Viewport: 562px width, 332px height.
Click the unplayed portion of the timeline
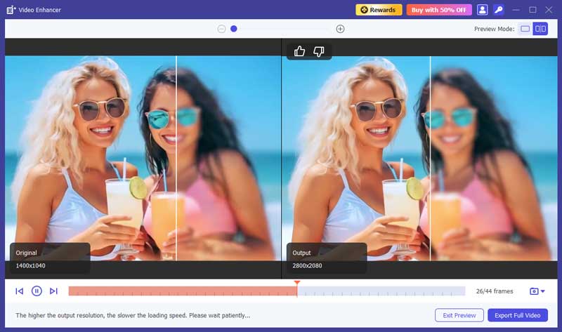coord(381,291)
